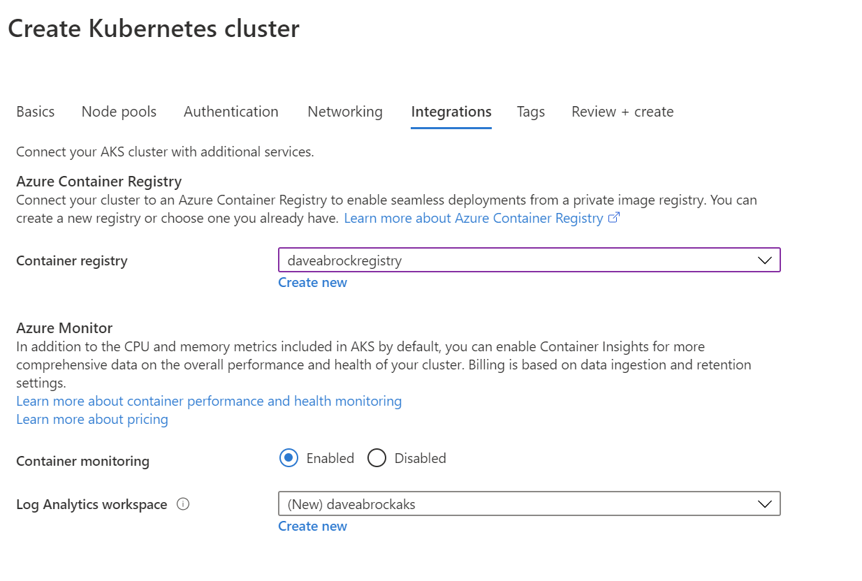Click Create new below Log Analytics workspace
The image size is (862, 581).
point(312,526)
